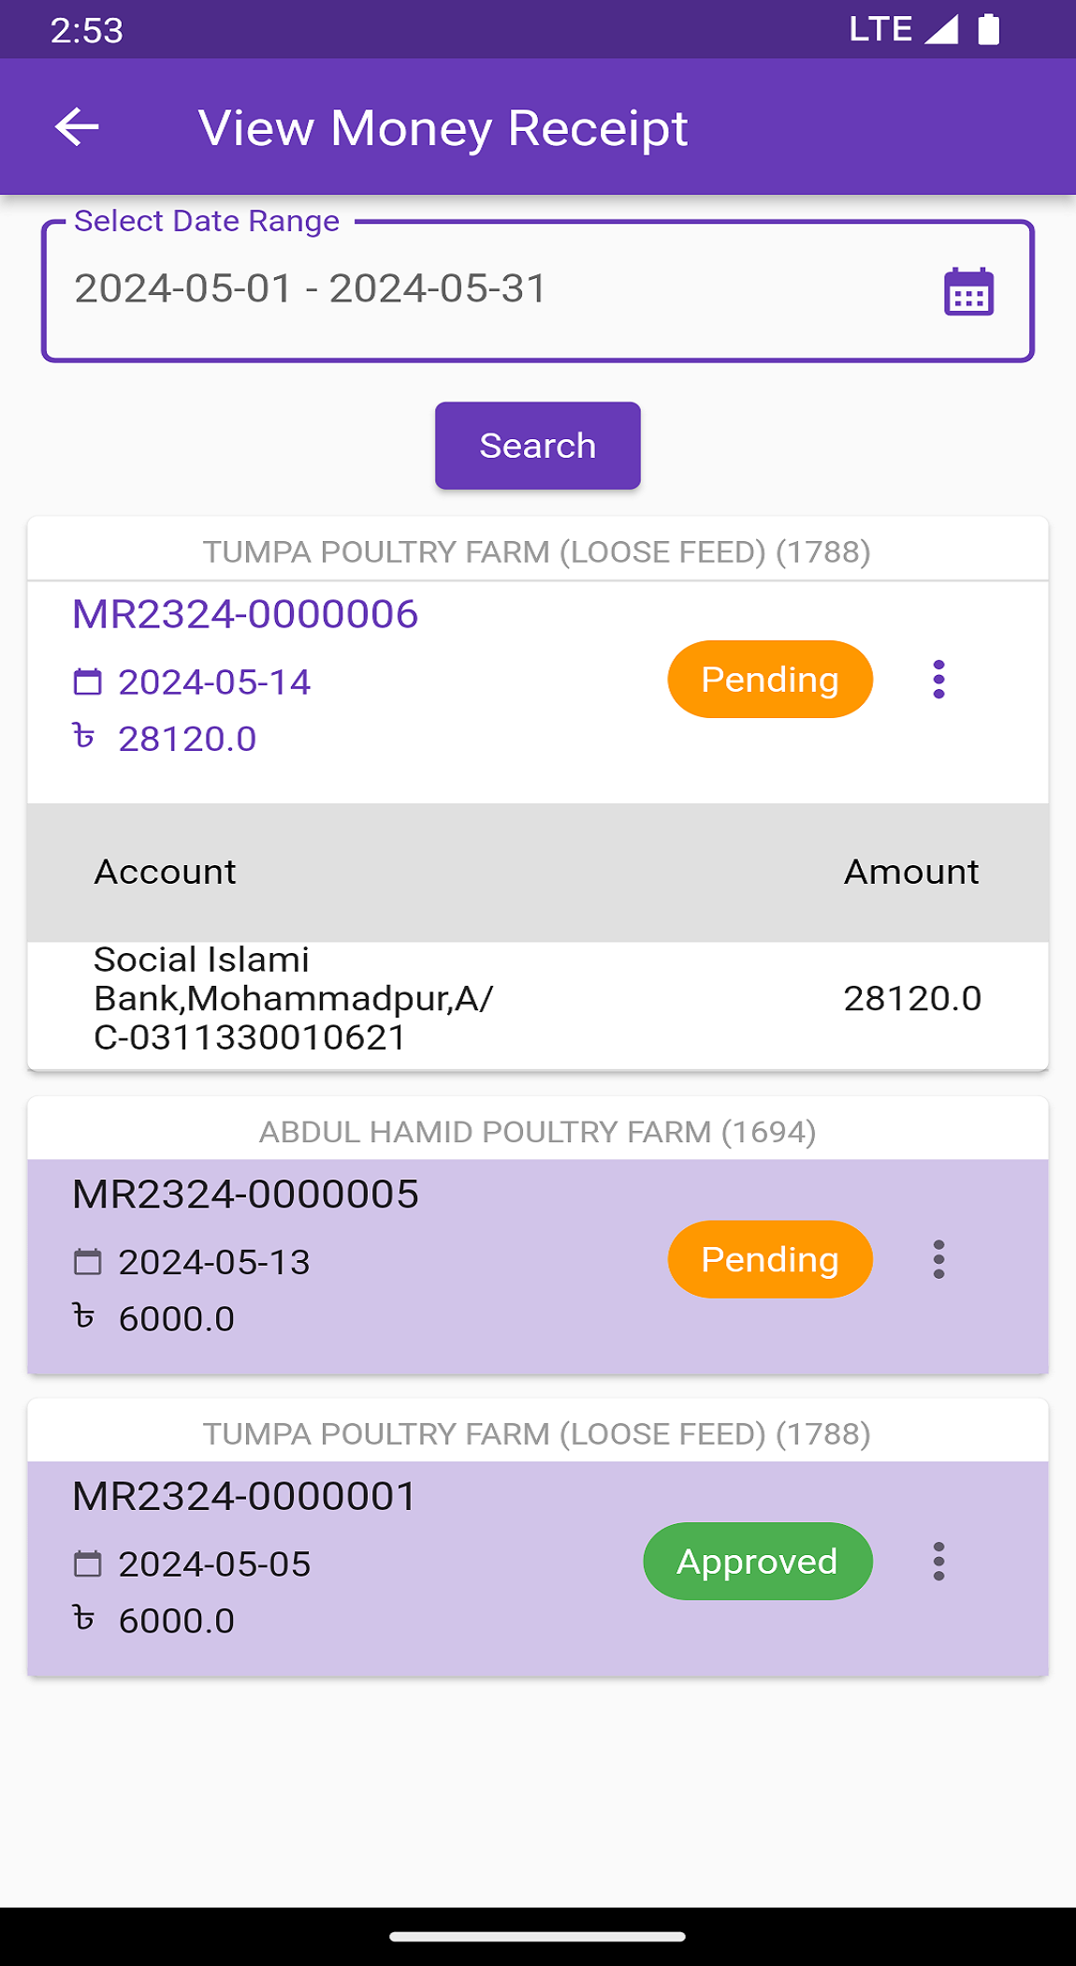The height and width of the screenshot is (1966, 1076).
Task: Open three-dot menu for MR2324-0000005
Action: point(938,1260)
